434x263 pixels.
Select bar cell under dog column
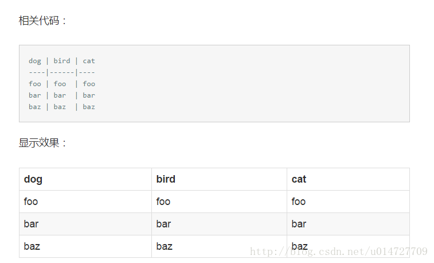[x=85, y=224]
